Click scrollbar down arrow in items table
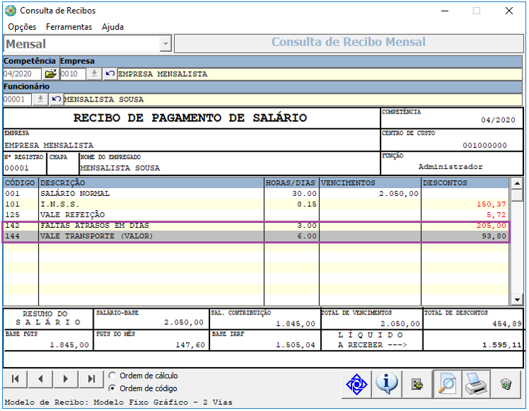The image size is (529, 411). (516, 299)
